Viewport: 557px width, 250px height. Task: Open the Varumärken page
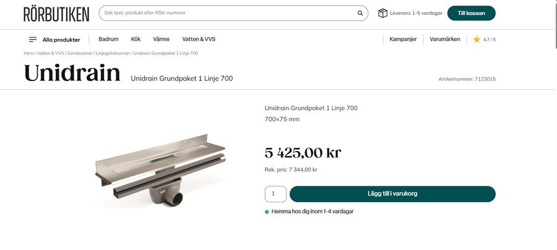pyautogui.click(x=445, y=39)
